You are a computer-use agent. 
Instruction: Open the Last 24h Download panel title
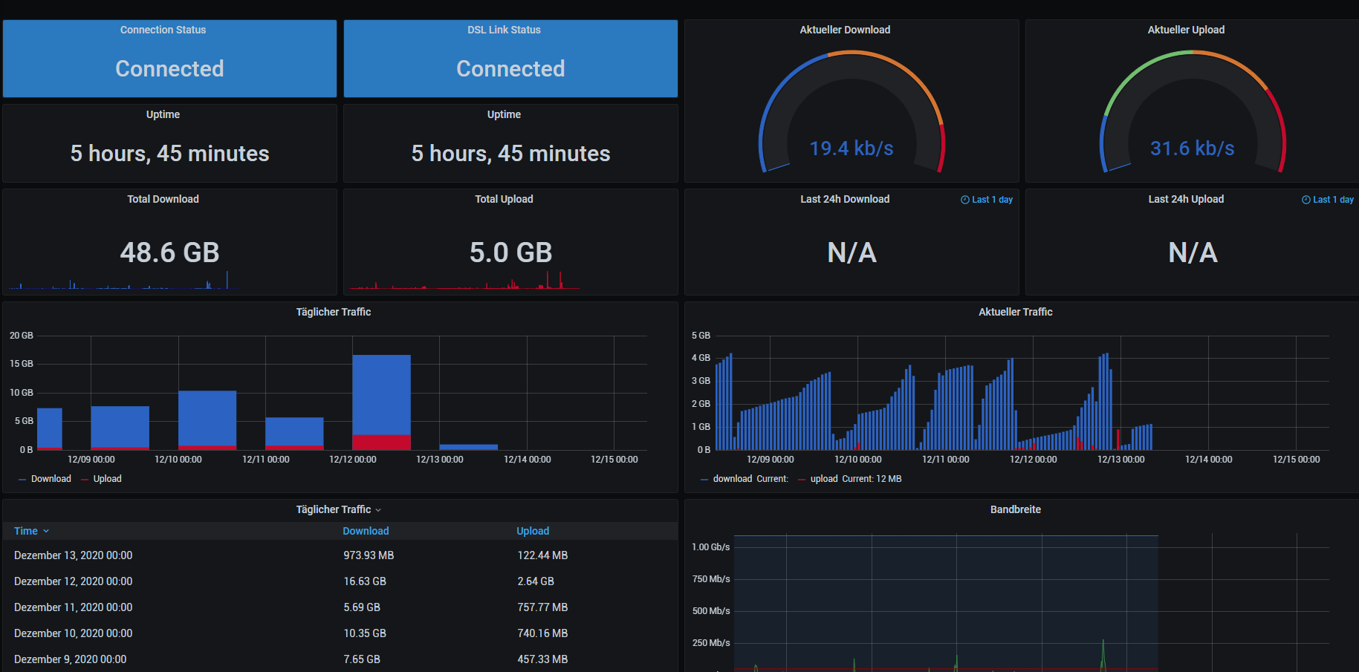845,199
